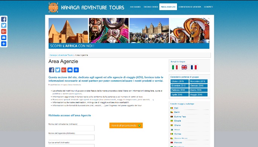
Task: Open Gennaio 2016 departures calendar
Action: [198, 86]
